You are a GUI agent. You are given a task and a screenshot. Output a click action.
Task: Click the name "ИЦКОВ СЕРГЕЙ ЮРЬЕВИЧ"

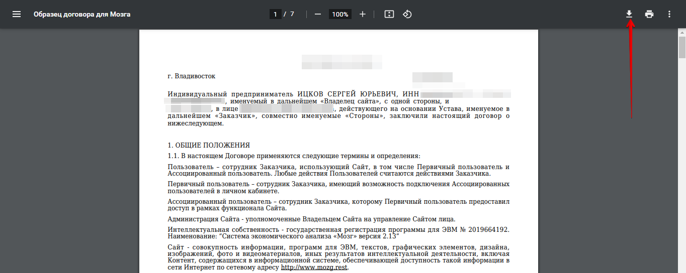(348, 94)
